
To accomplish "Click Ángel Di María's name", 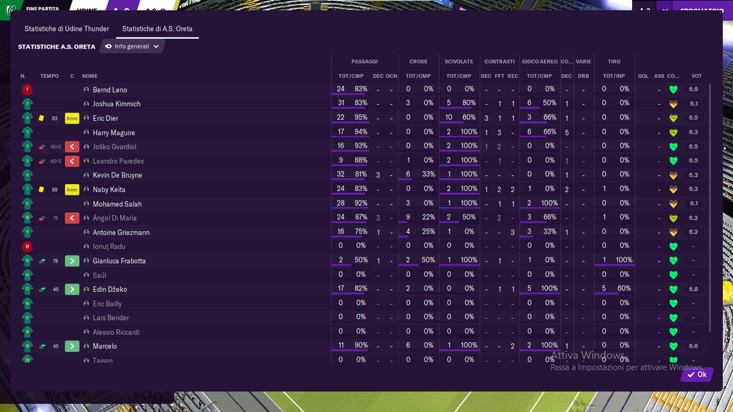I will pyautogui.click(x=115, y=218).
